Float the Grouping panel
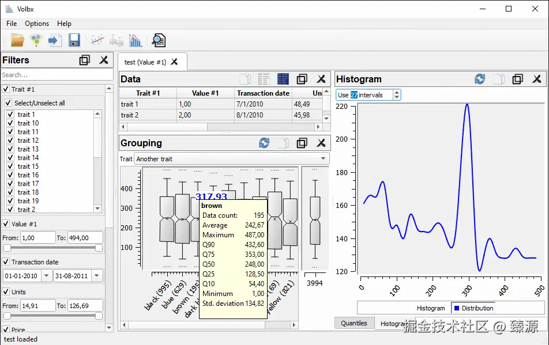549x345 pixels. [302, 143]
